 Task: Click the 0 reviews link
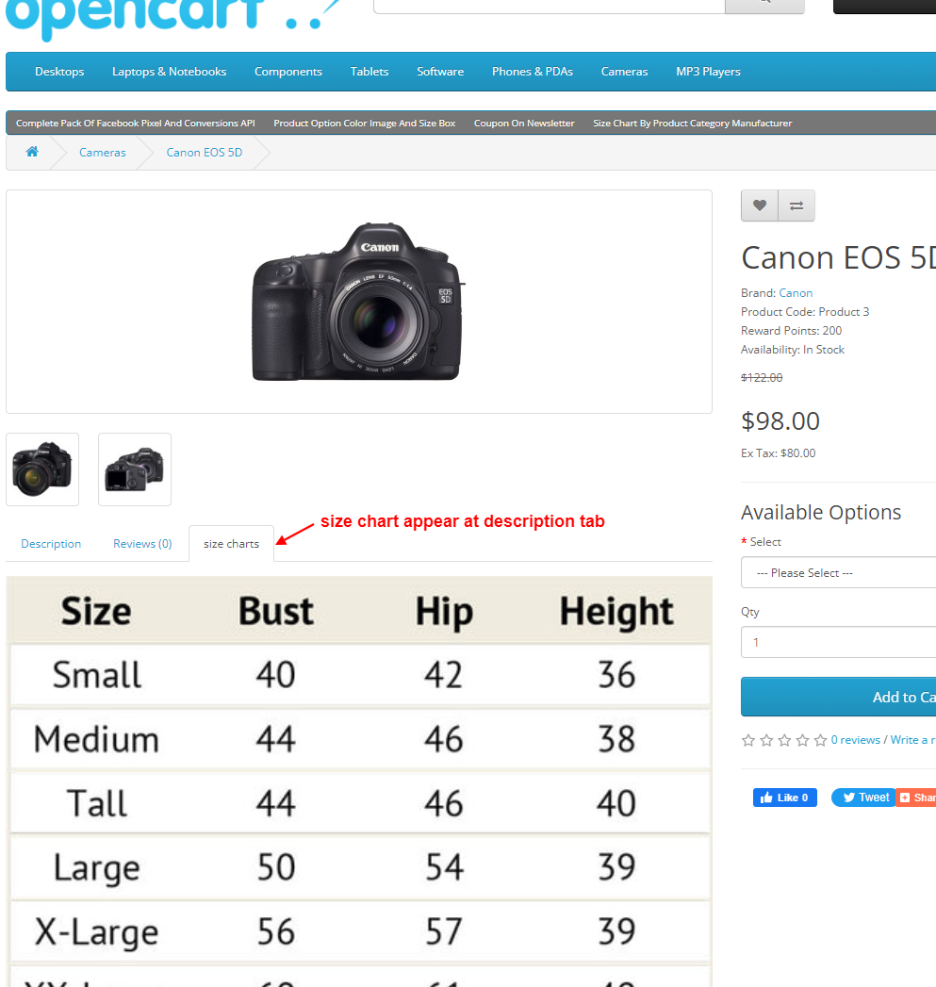click(x=855, y=740)
